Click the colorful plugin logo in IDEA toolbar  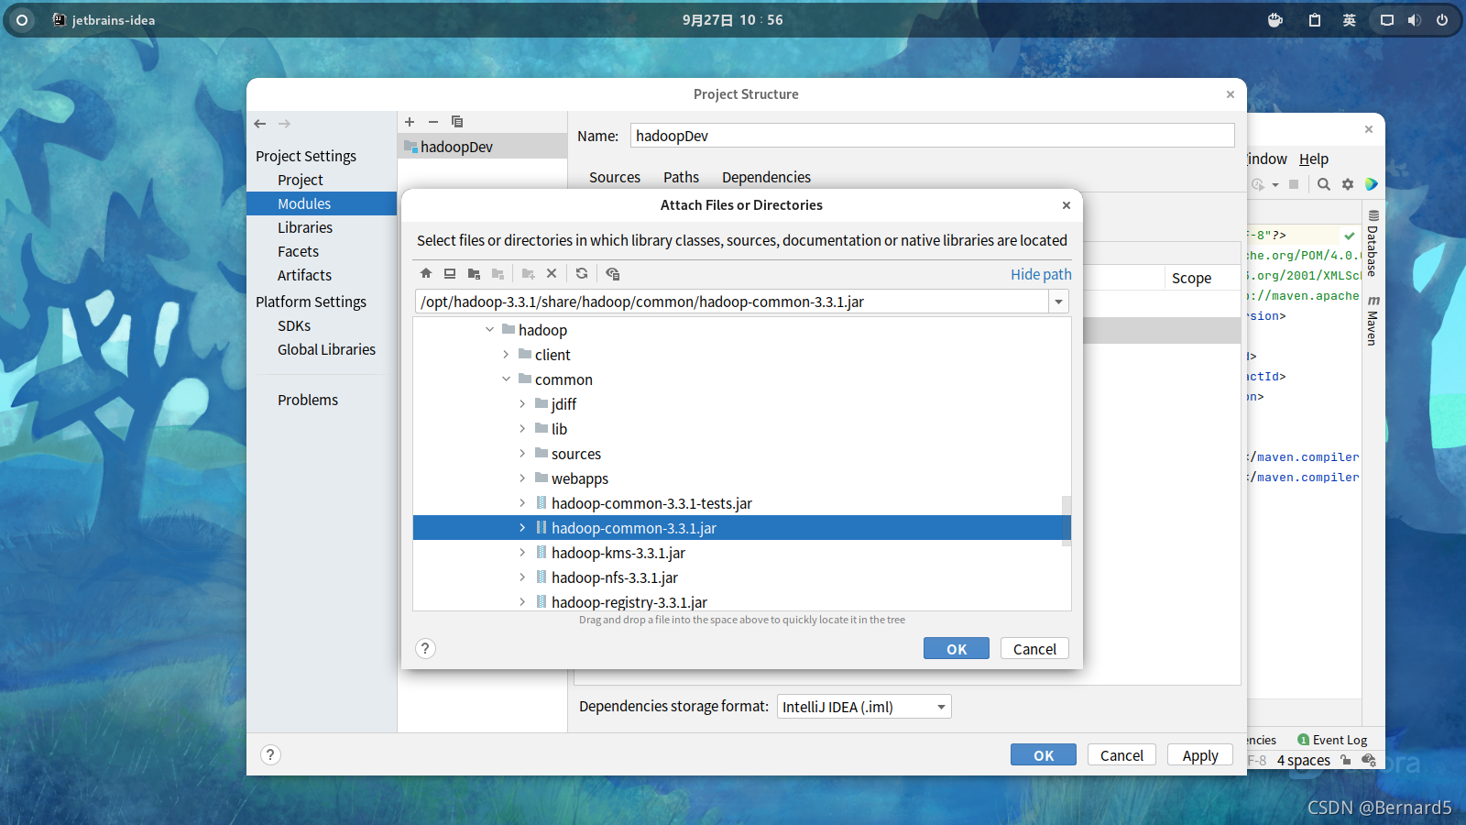(x=1371, y=184)
